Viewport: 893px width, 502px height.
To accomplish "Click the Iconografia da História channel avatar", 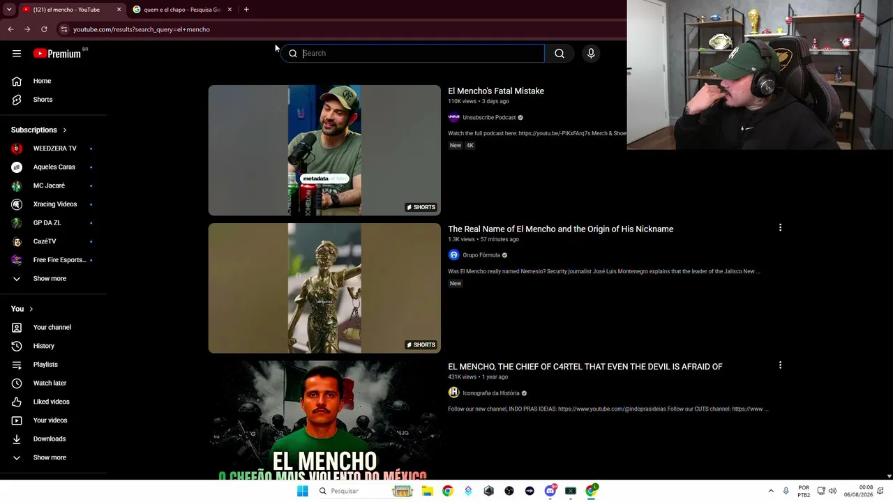I will point(453,393).
